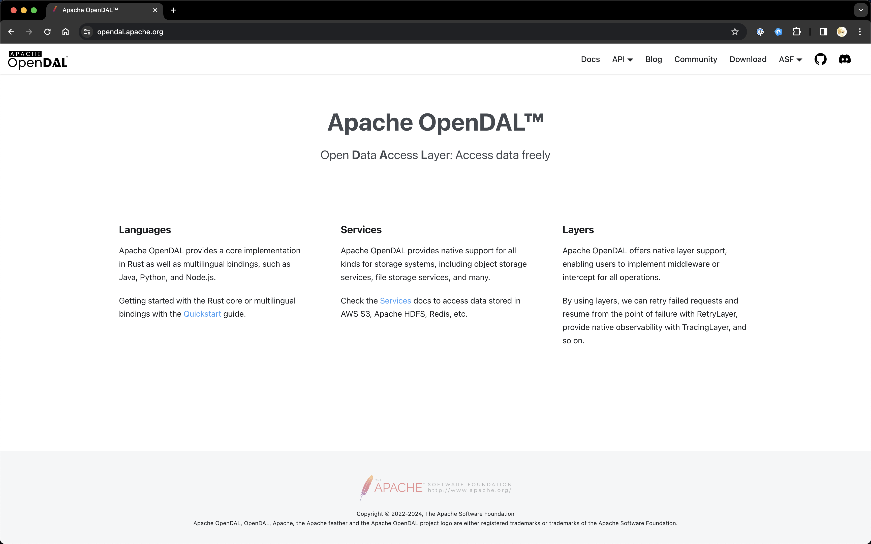The width and height of the screenshot is (871, 544).
Task: Open the GitHub repository icon in navbar
Action: [x=820, y=59]
